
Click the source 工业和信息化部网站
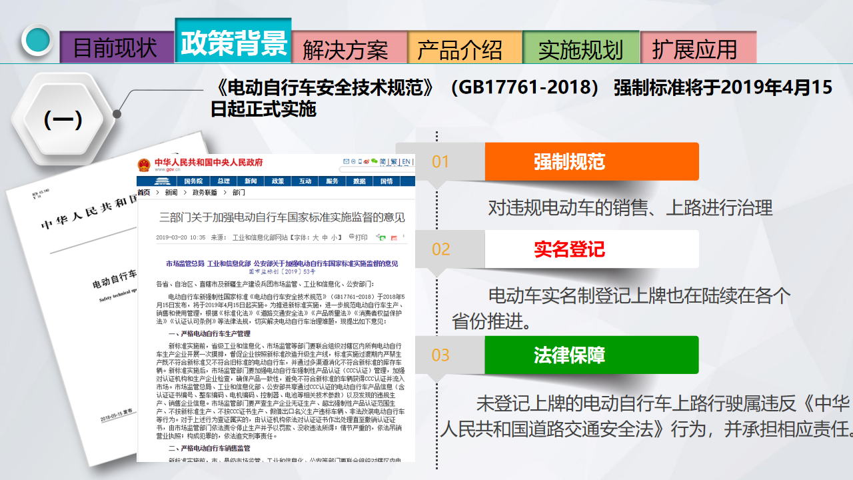point(260,237)
